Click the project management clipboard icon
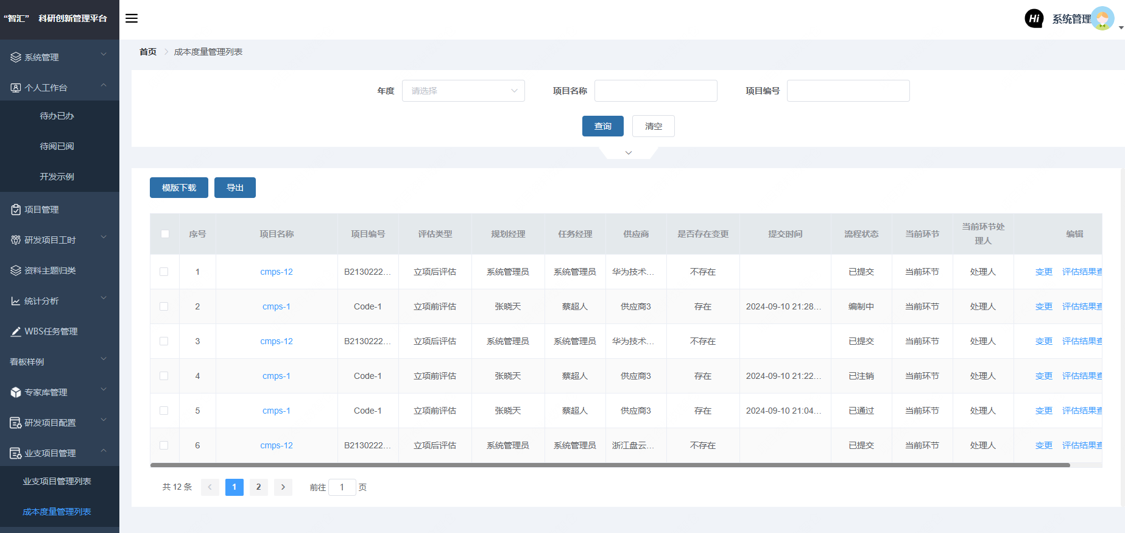Viewport: 1125px width, 533px height. [x=16, y=210]
